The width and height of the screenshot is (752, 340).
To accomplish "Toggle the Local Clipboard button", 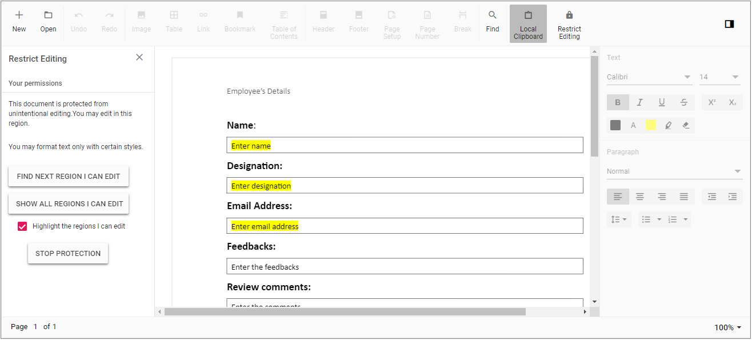I will point(528,23).
